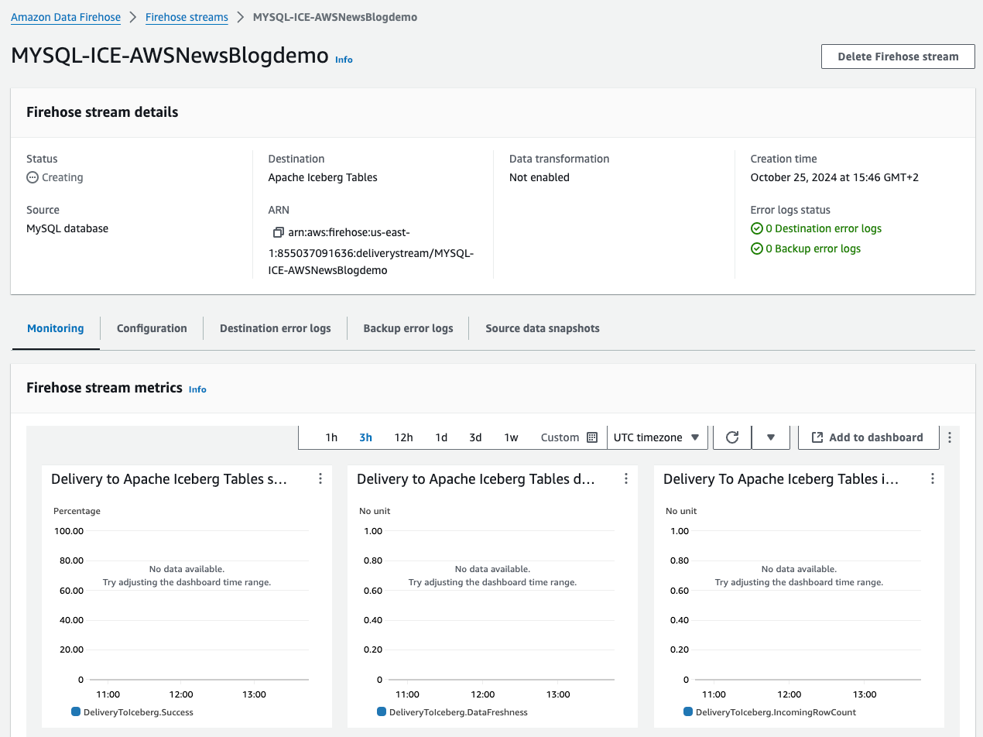Open the Destination error logs tab

click(x=275, y=328)
